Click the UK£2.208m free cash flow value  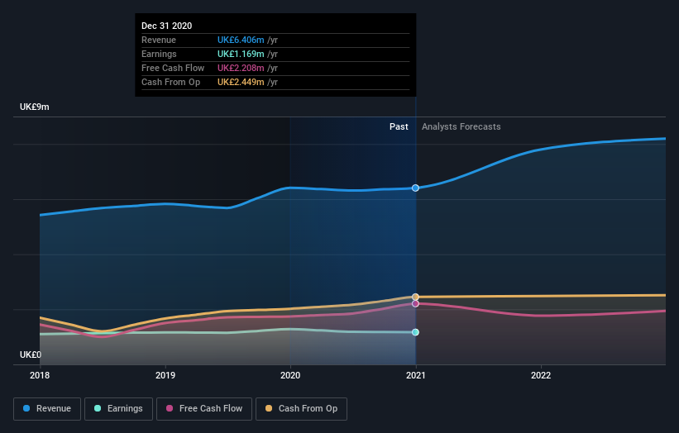(x=241, y=68)
